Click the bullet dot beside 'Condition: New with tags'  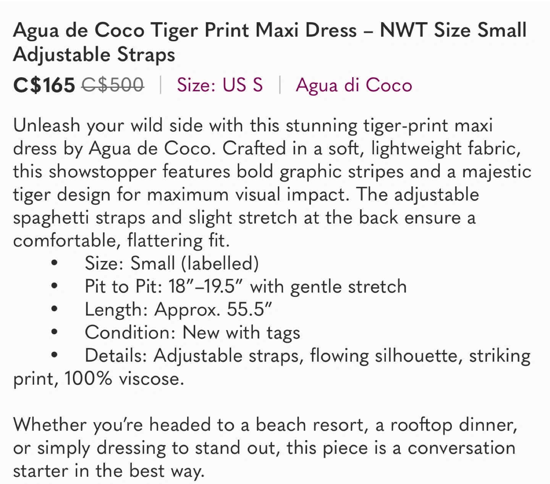click(x=54, y=332)
